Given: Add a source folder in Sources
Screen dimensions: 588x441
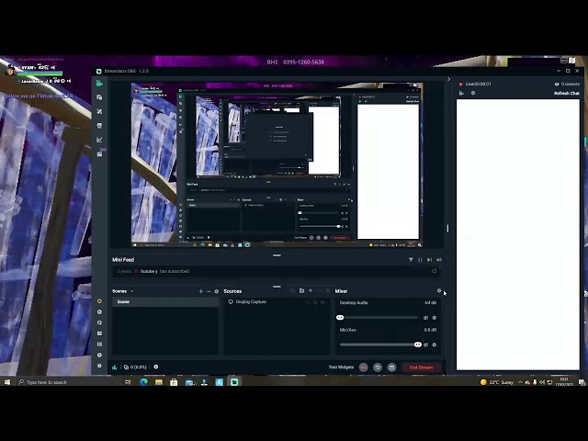Looking at the screenshot, I should [301, 290].
